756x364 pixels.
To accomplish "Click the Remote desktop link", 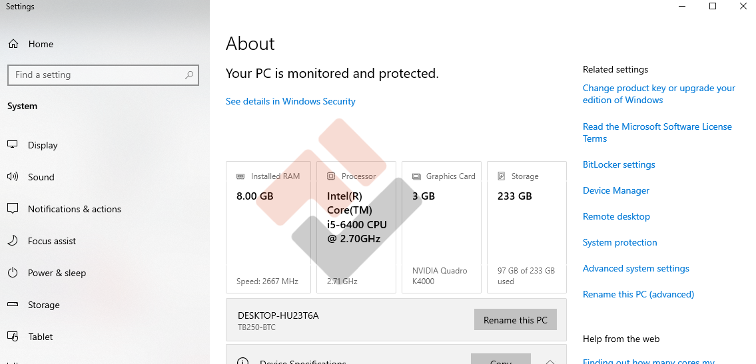I will (616, 217).
